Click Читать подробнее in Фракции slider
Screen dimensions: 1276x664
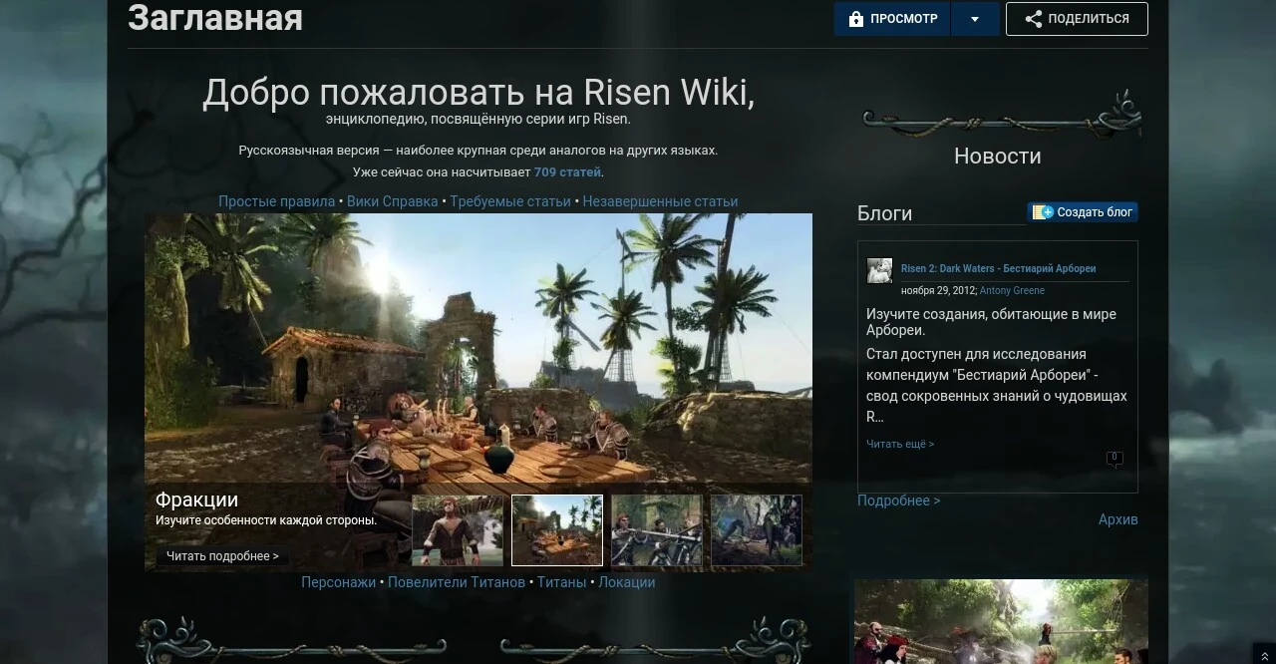(222, 556)
